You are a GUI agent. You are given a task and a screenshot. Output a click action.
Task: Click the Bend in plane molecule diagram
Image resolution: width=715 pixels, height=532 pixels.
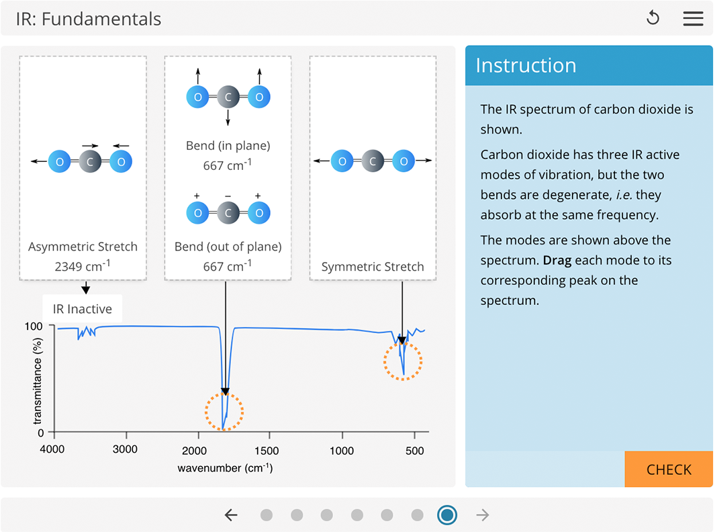coord(227,97)
